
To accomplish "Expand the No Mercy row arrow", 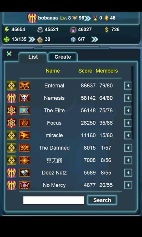I will tap(128, 185).
